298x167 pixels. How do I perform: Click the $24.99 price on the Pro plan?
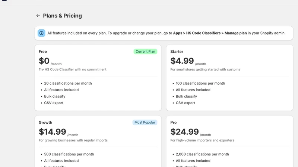click(184, 132)
